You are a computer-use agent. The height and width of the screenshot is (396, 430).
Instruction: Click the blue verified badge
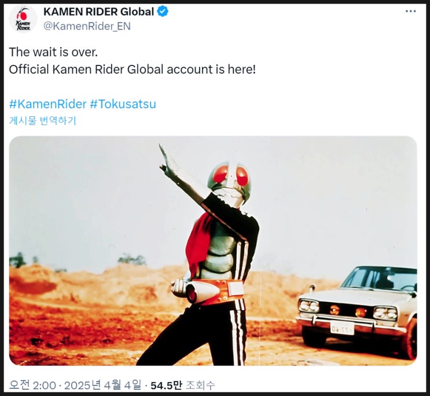(163, 12)
